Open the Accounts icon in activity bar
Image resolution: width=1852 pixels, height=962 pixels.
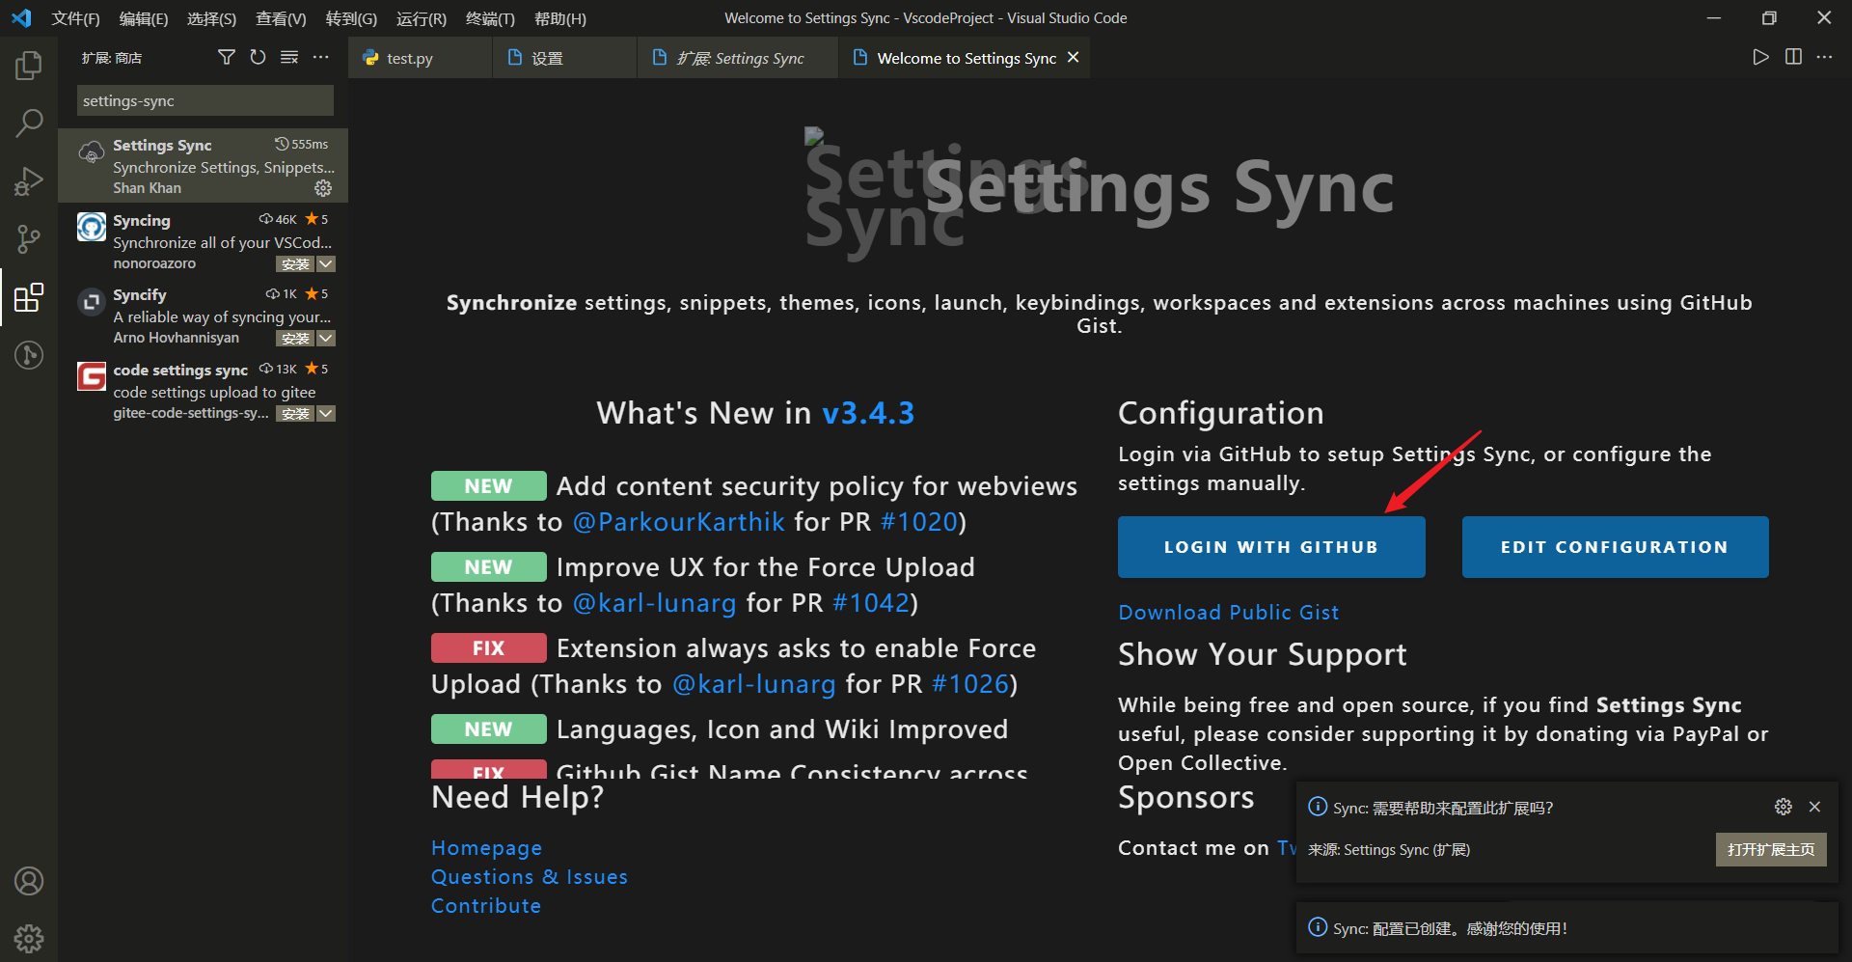29,881
